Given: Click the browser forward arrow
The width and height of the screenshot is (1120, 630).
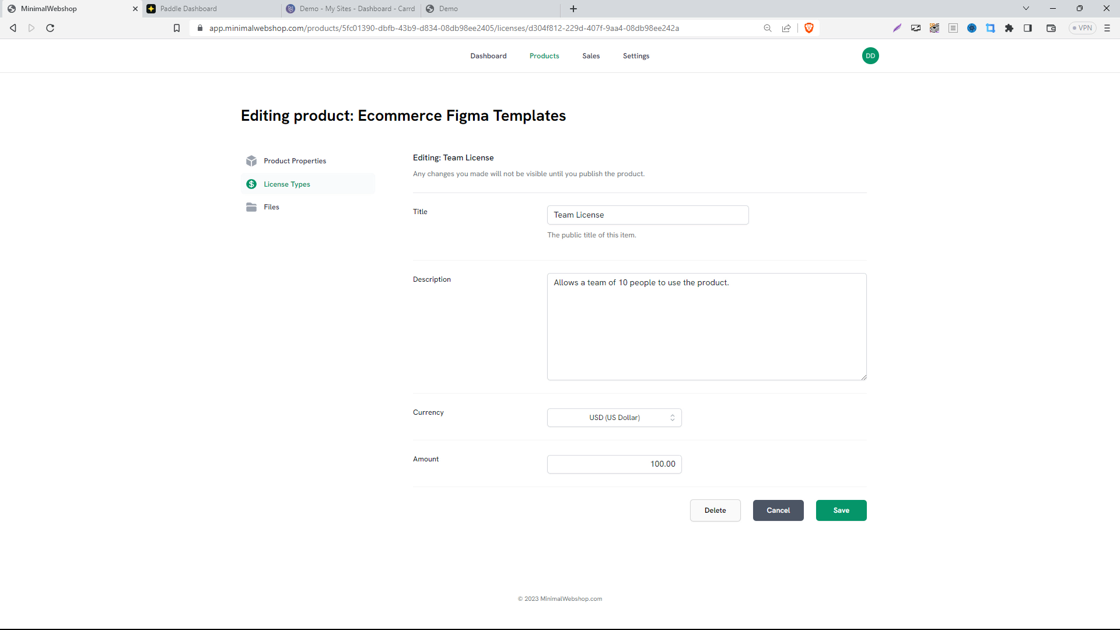Looking at the screenshot, I should click(x=32, y=28).
